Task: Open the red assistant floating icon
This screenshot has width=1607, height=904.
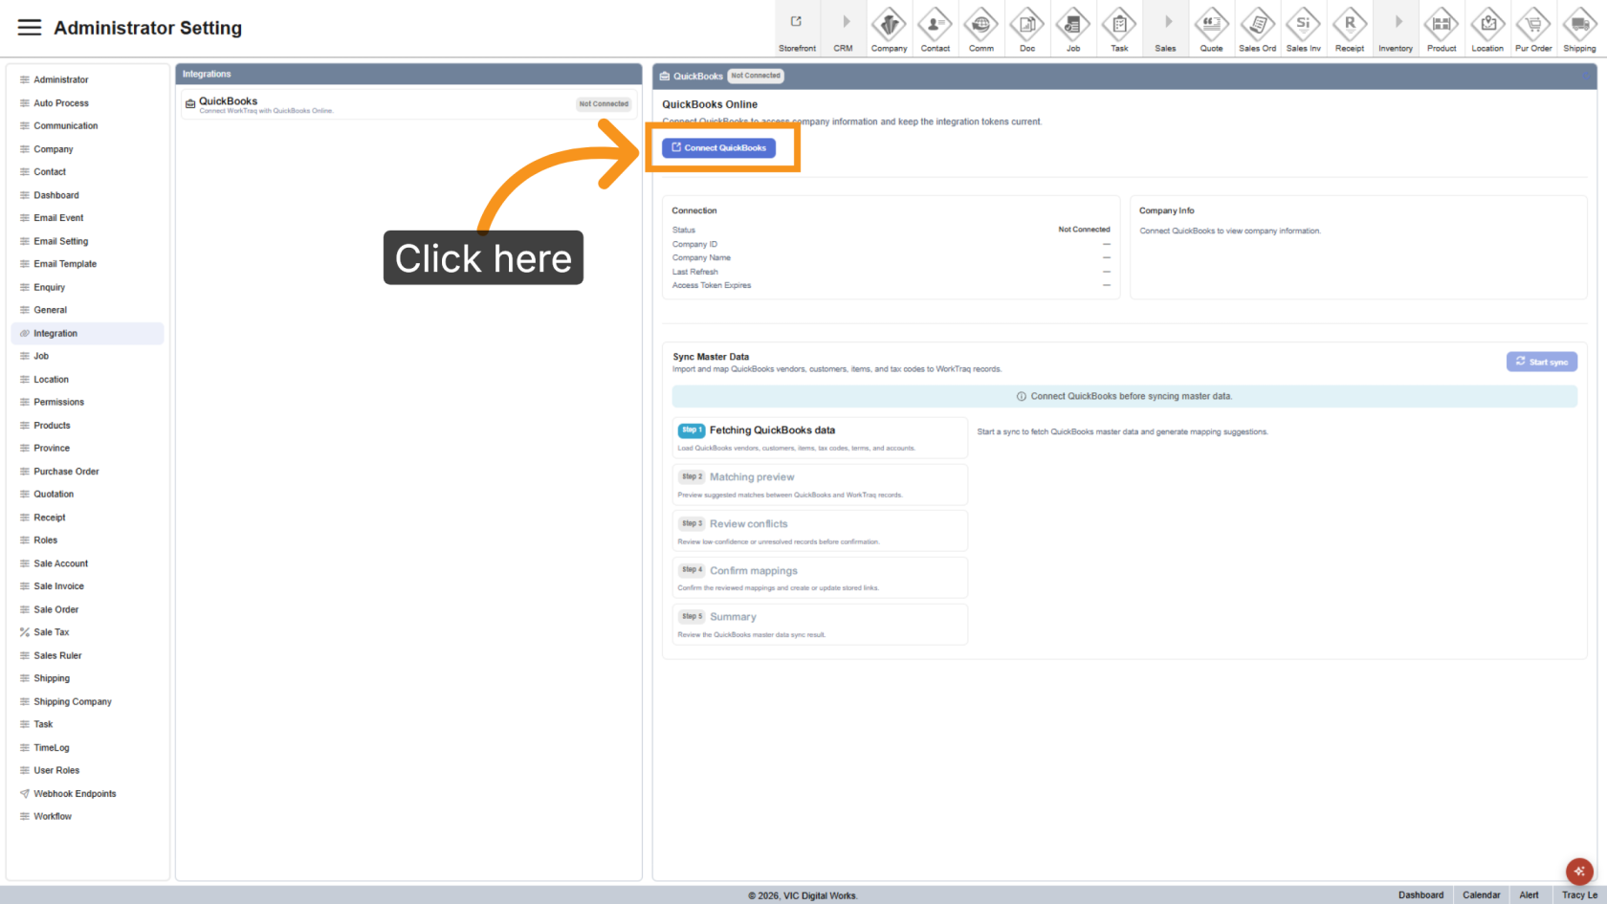Action: click(x=1579, y=871)
